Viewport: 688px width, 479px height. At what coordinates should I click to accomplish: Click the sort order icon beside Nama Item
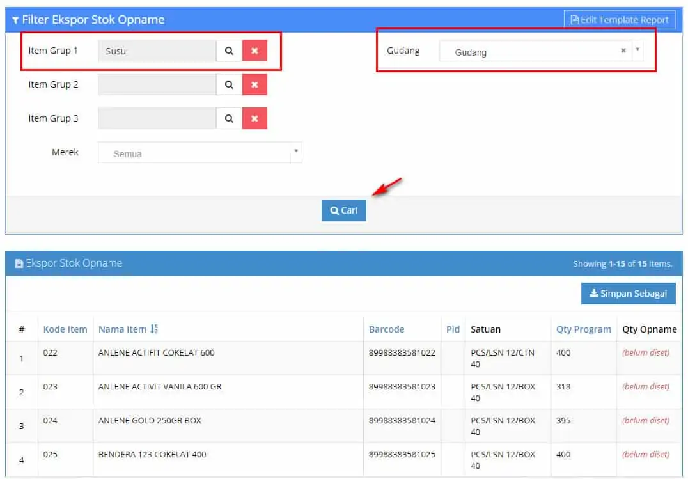pyautogui.click(x=154, y=329)
